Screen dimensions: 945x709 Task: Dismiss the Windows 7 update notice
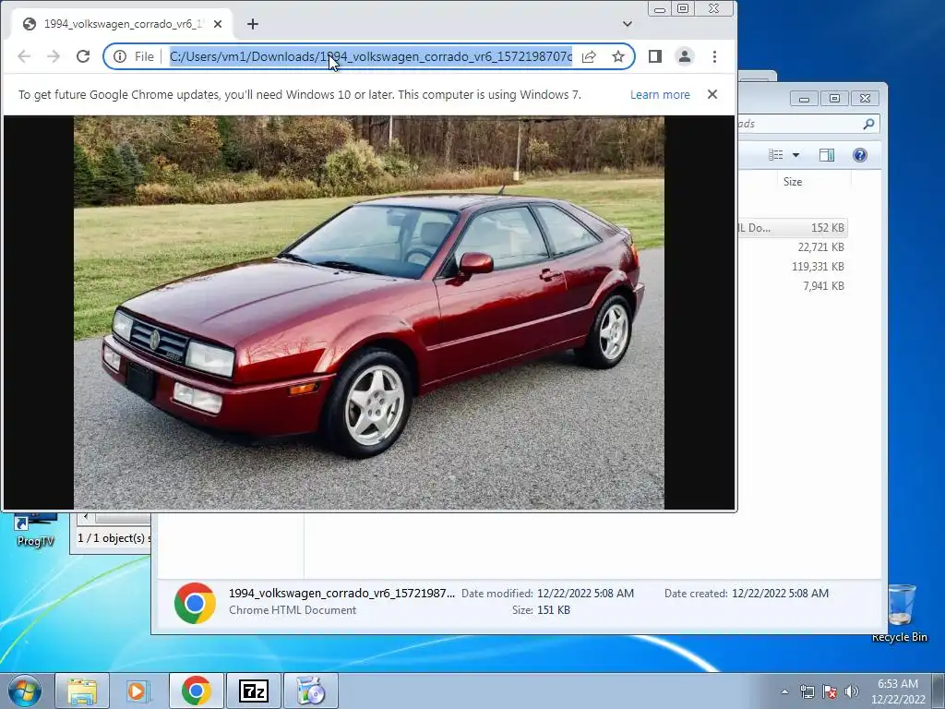coord(712,94)
